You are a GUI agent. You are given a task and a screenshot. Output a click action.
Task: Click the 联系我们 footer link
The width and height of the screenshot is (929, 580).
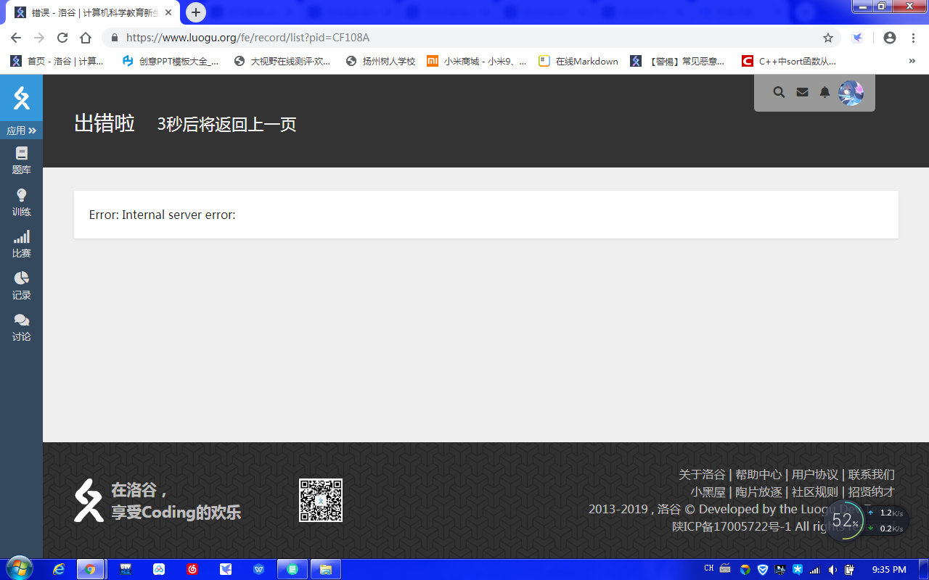[872, 475]
